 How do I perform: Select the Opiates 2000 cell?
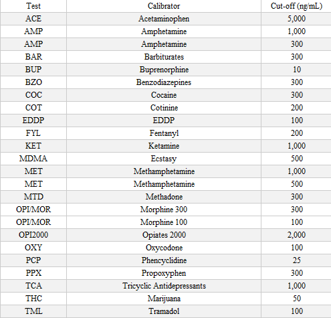coord(164,235)
